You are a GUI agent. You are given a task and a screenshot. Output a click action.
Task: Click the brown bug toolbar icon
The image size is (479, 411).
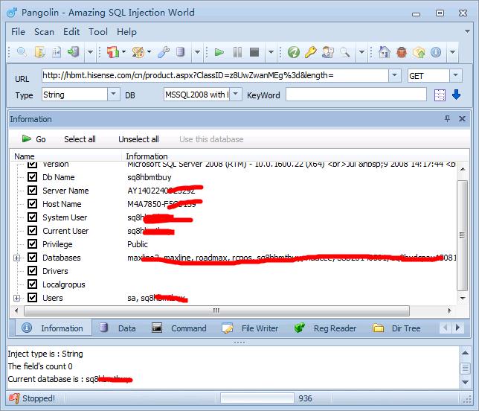point(402,52)
